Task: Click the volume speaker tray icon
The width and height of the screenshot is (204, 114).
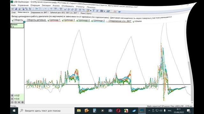Action: point(161,111)
